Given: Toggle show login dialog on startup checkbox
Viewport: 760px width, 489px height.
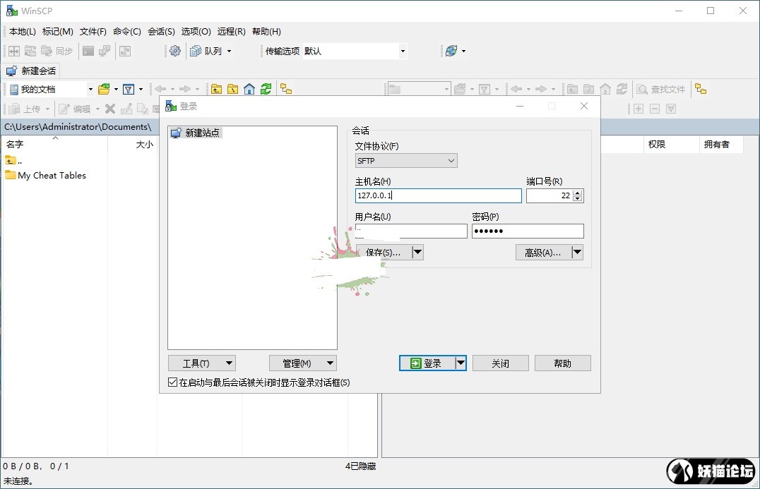Looking at the screenshot, I should 172,382.
